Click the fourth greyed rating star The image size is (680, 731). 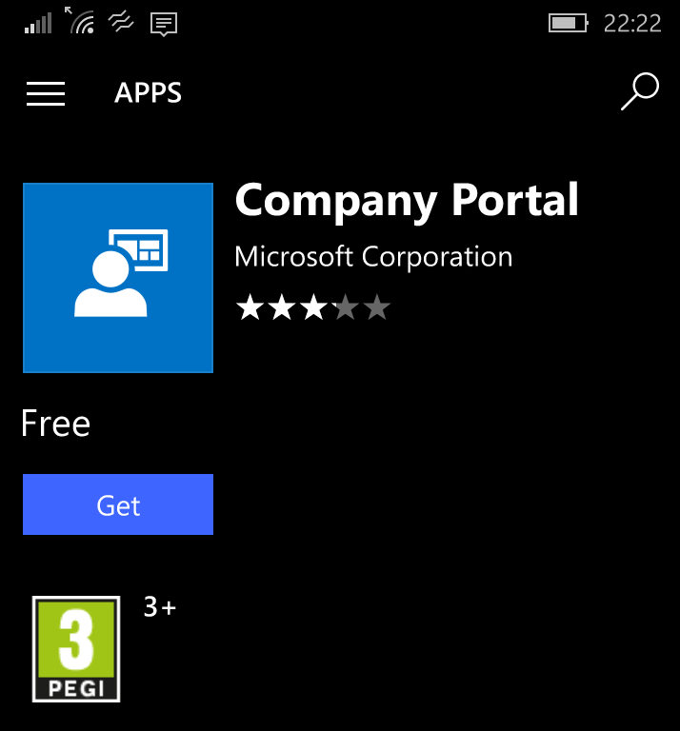click(345, 307)
